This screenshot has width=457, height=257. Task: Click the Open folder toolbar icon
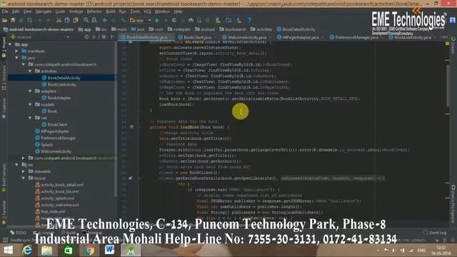pos(5,20)
